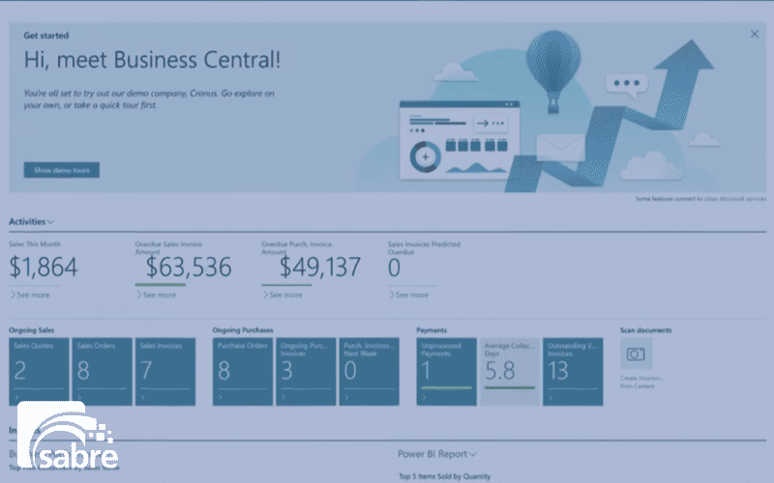Open See more under Sales This Month
774x483 pixels.
tap(30, 295)
